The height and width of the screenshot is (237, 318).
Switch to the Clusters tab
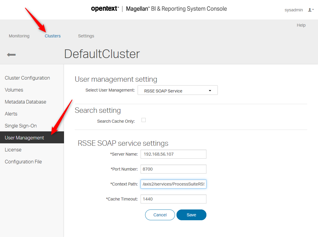[x=53, y=36]
